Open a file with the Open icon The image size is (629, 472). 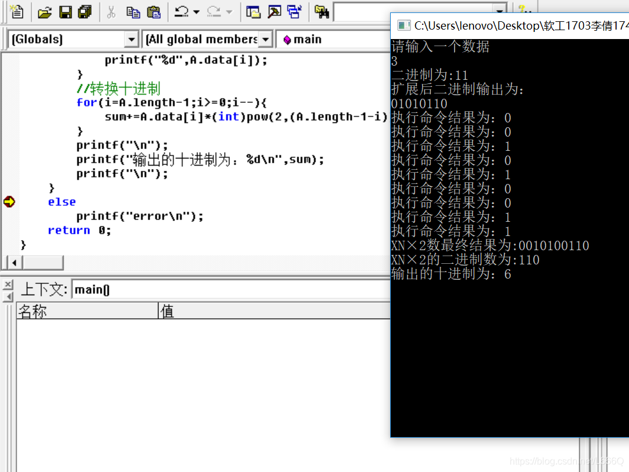point(44,12)
